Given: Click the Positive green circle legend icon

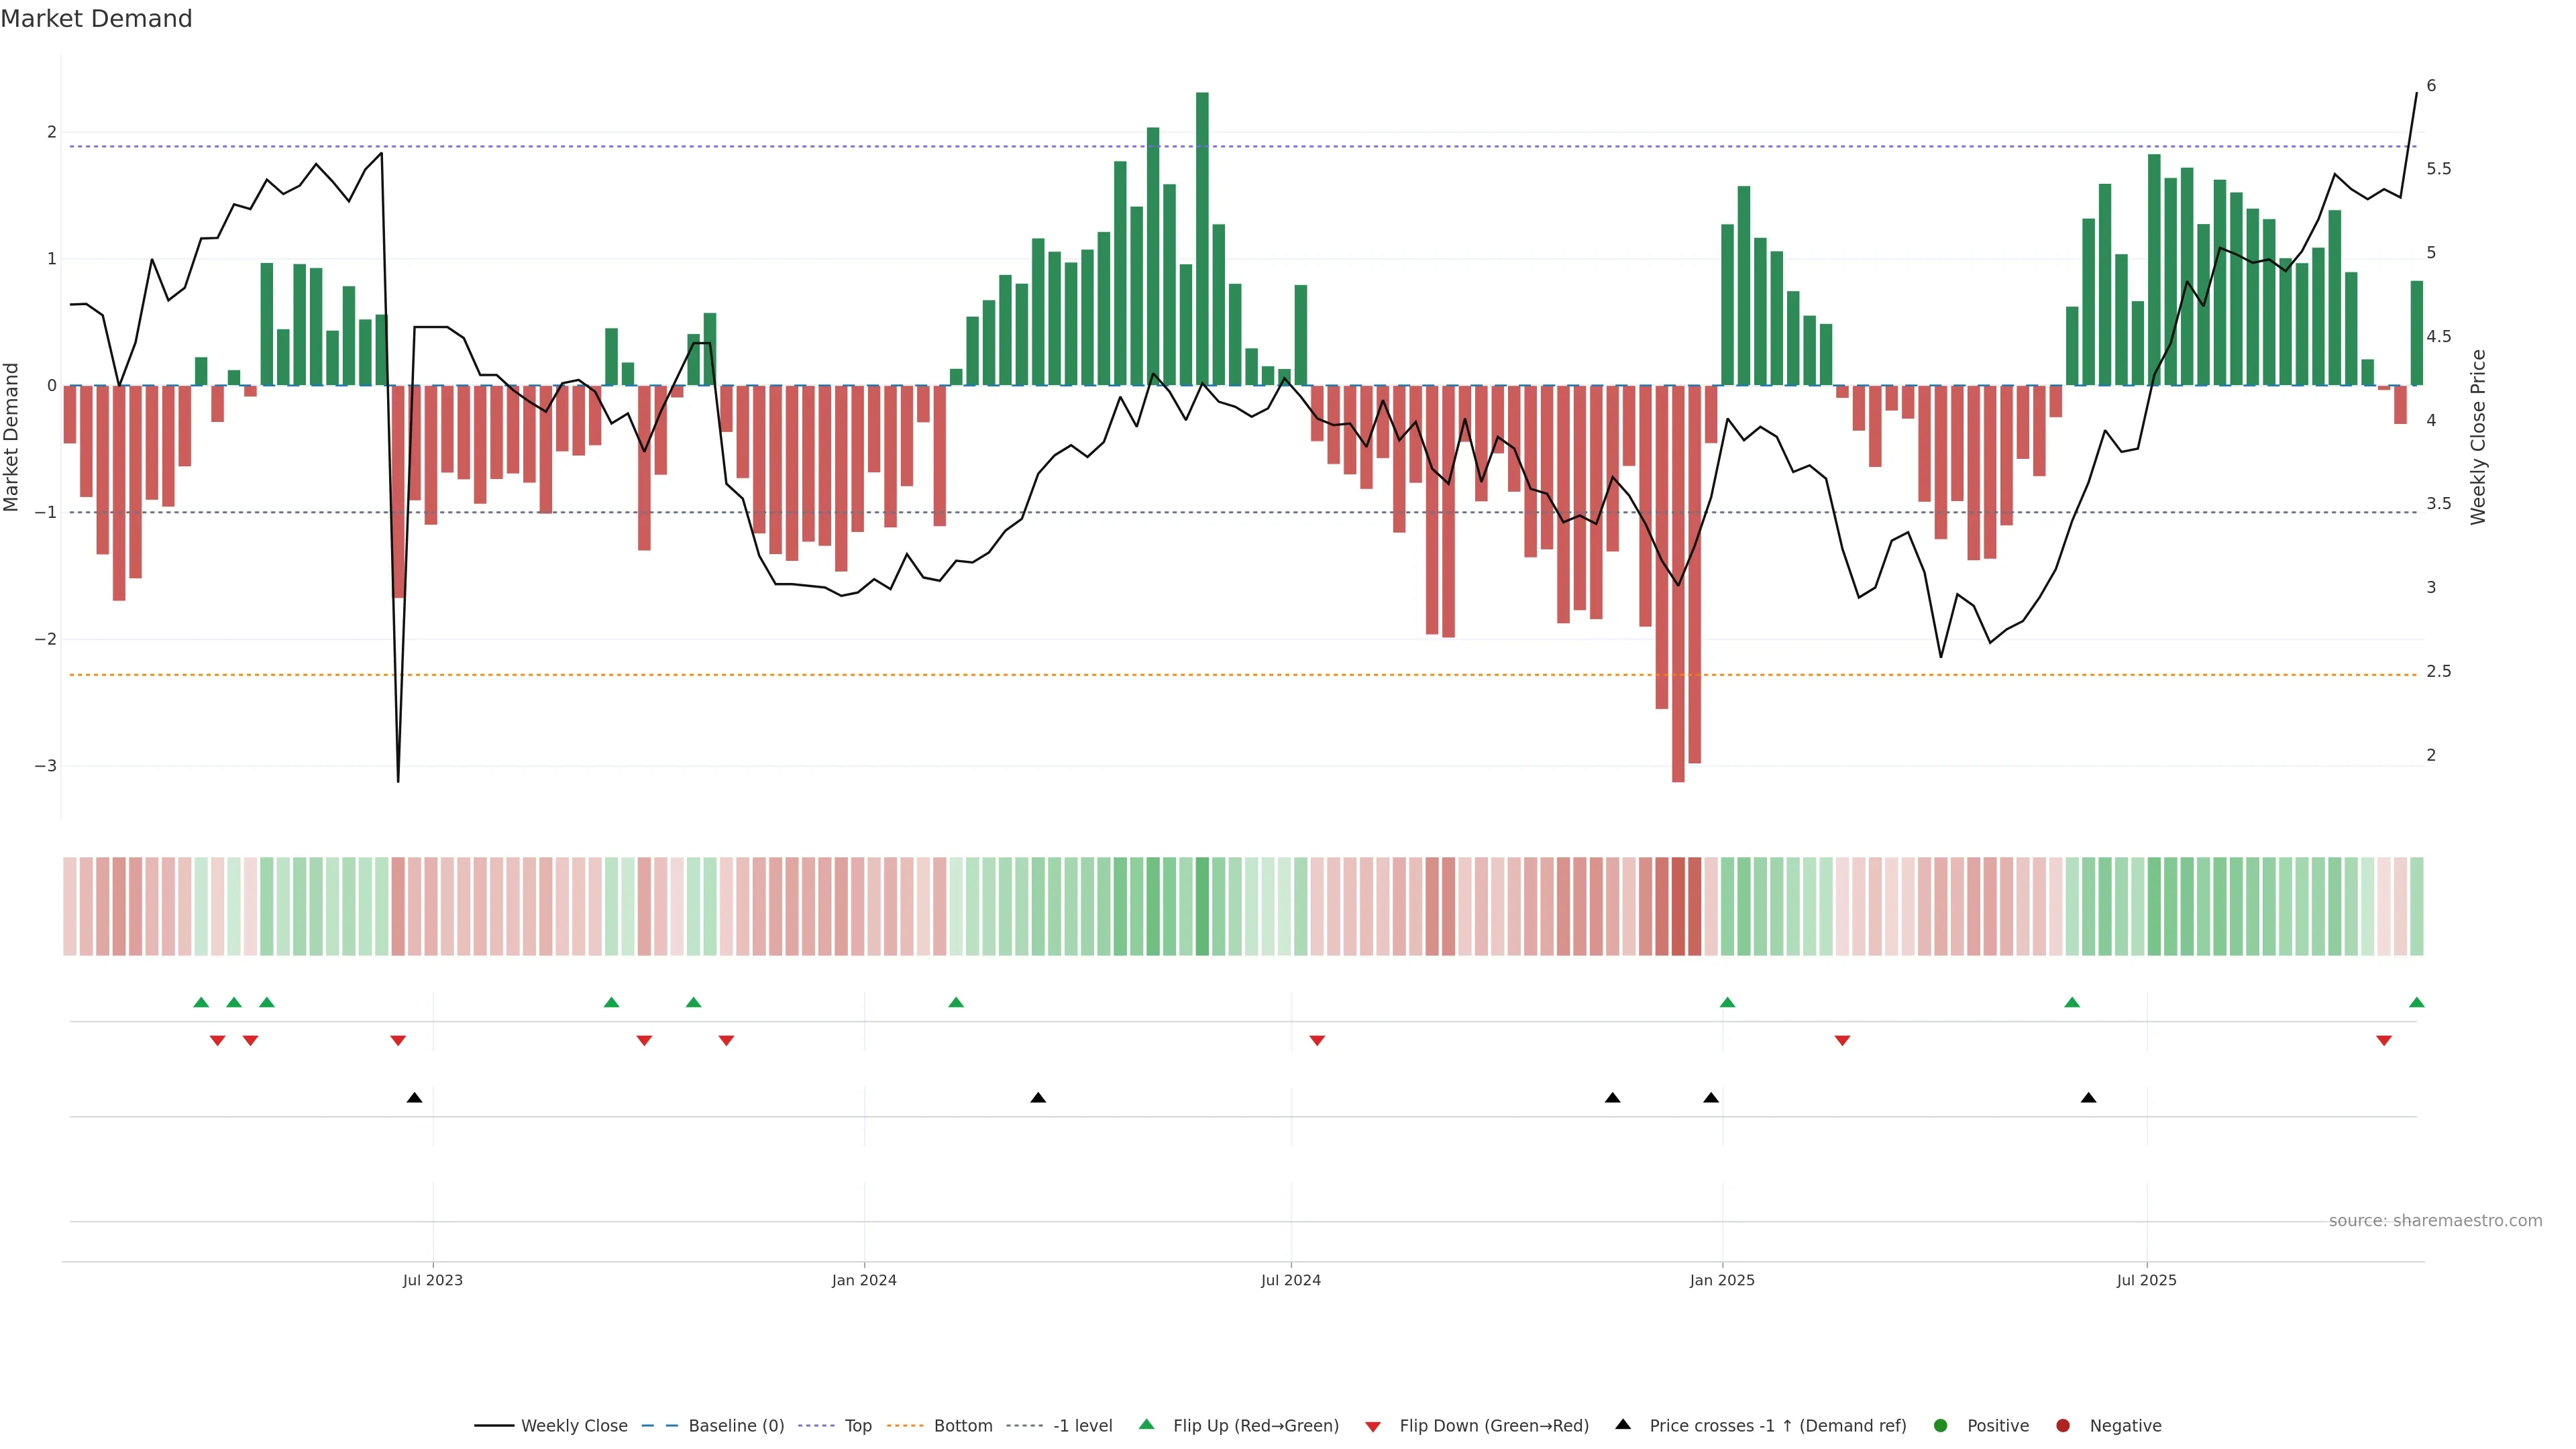Looking at the screenshot, I should pyautogui.click(x=1941, y=1426).
